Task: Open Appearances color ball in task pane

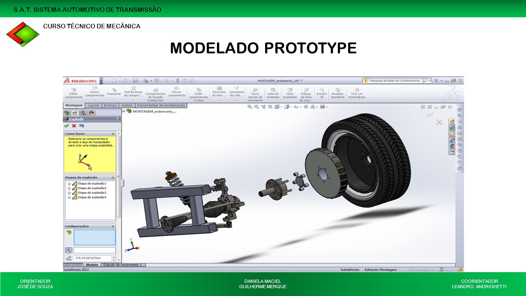Action: pyautogui.click(x=452, y=146)
